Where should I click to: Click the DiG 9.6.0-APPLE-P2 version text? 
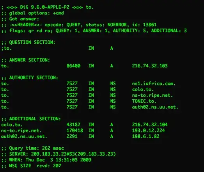click(44, 7)
